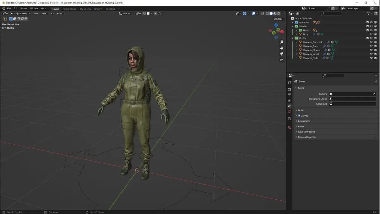Open the View Layer properties tab

[289, 100]
